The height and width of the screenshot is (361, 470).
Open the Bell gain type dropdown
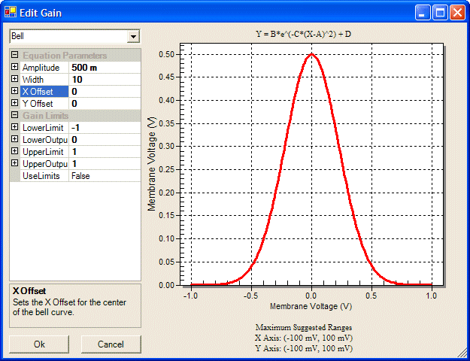pos(133,37)
